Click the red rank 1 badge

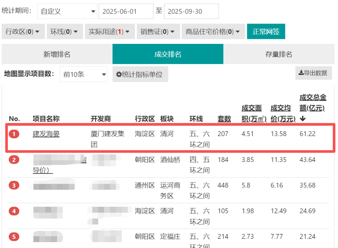(x=14, y=134)
